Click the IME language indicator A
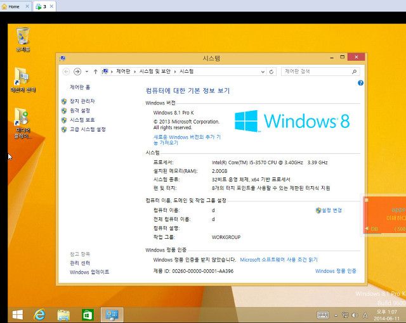Viewport: 406px width, 323px height. click(x=365, y=315)
